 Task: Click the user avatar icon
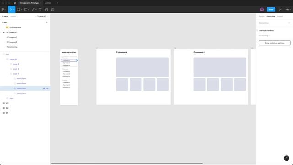[x=262, y=10]
